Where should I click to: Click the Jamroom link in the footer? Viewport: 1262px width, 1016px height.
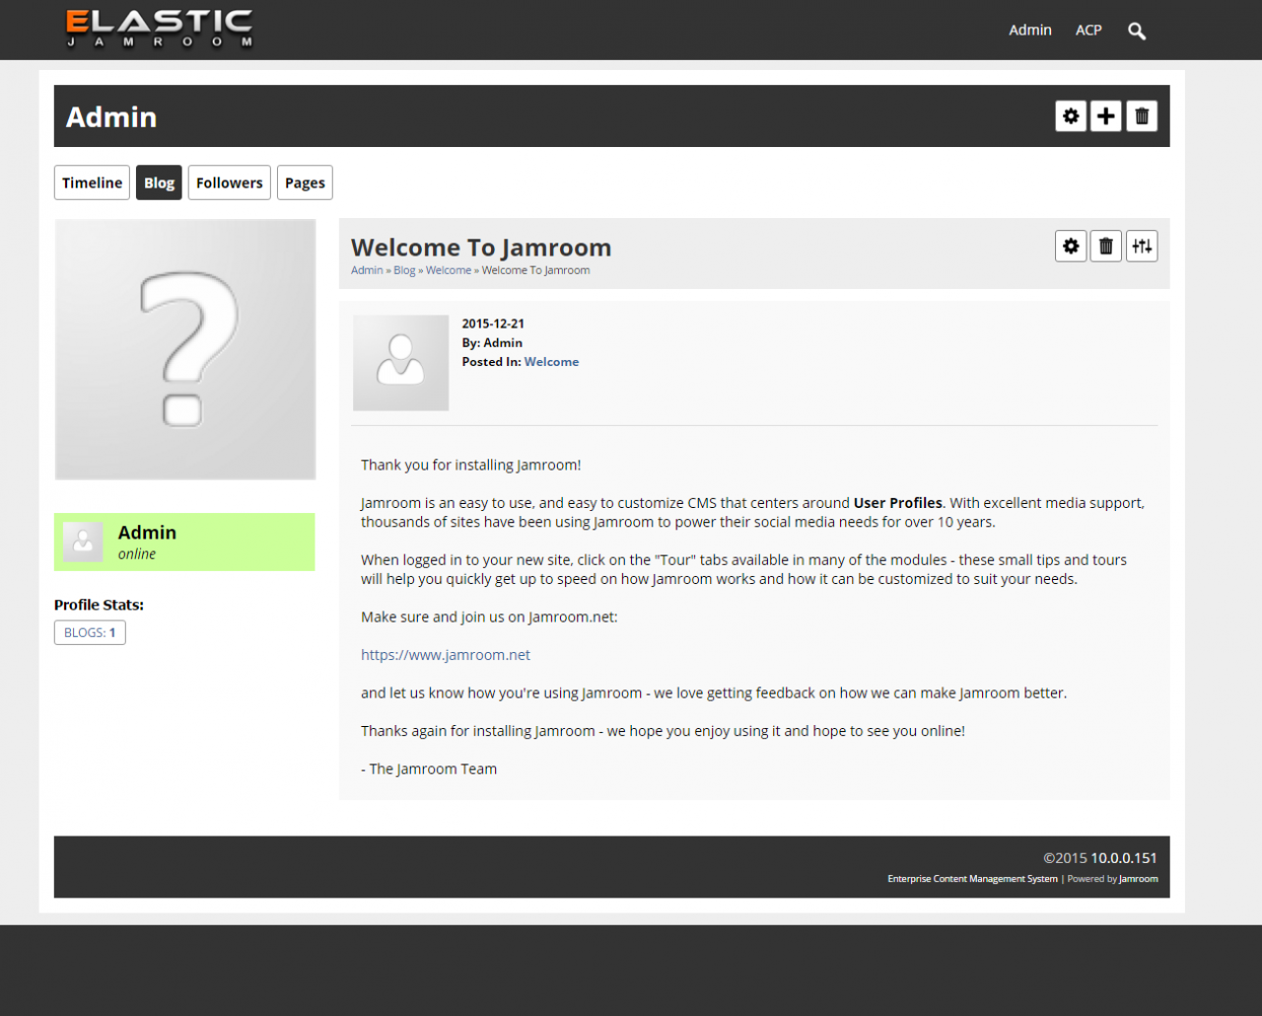[1139, 879]
